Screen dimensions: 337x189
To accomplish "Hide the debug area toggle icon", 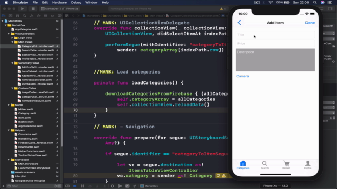I will (67, 186).
